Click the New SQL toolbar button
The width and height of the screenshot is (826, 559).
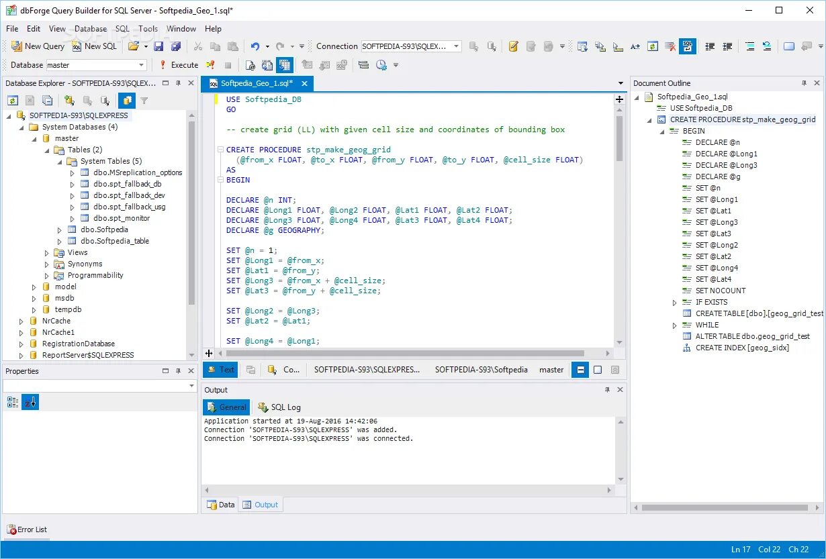[94, 46]
